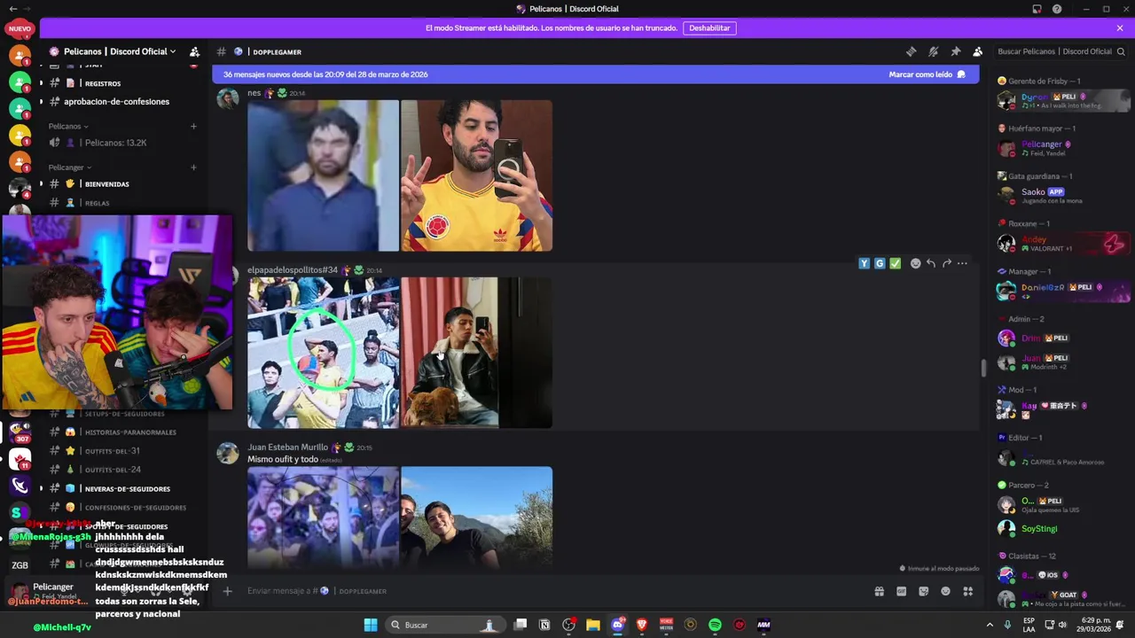The image size is (1135, 638).
Task: Go back with the arrow at top left
Action: tap(12, 9)
